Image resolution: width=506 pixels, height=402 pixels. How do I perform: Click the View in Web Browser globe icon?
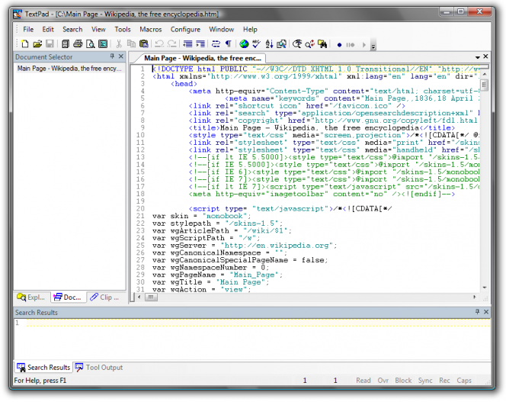point(245,44)
